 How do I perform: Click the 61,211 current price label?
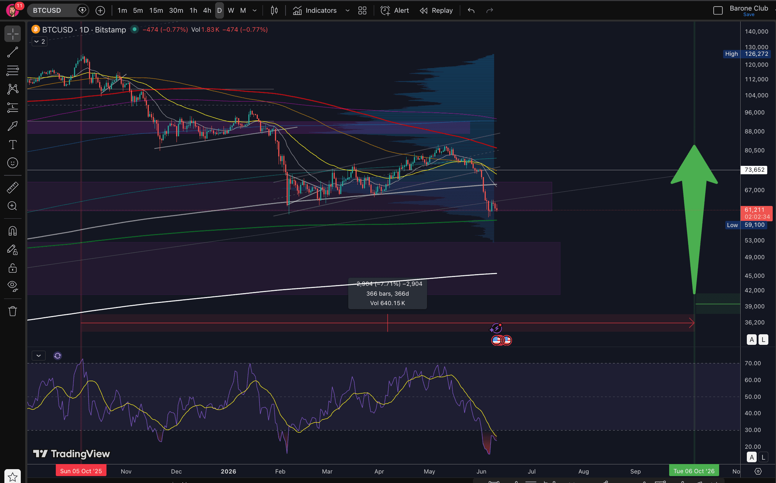[756, 213]
